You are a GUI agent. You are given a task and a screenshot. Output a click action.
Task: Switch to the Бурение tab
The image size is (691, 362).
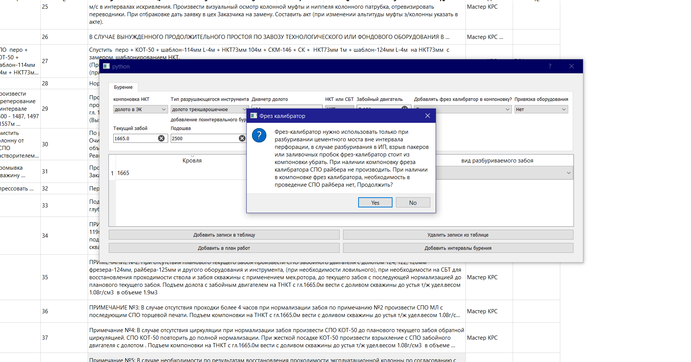coord(123,87)
